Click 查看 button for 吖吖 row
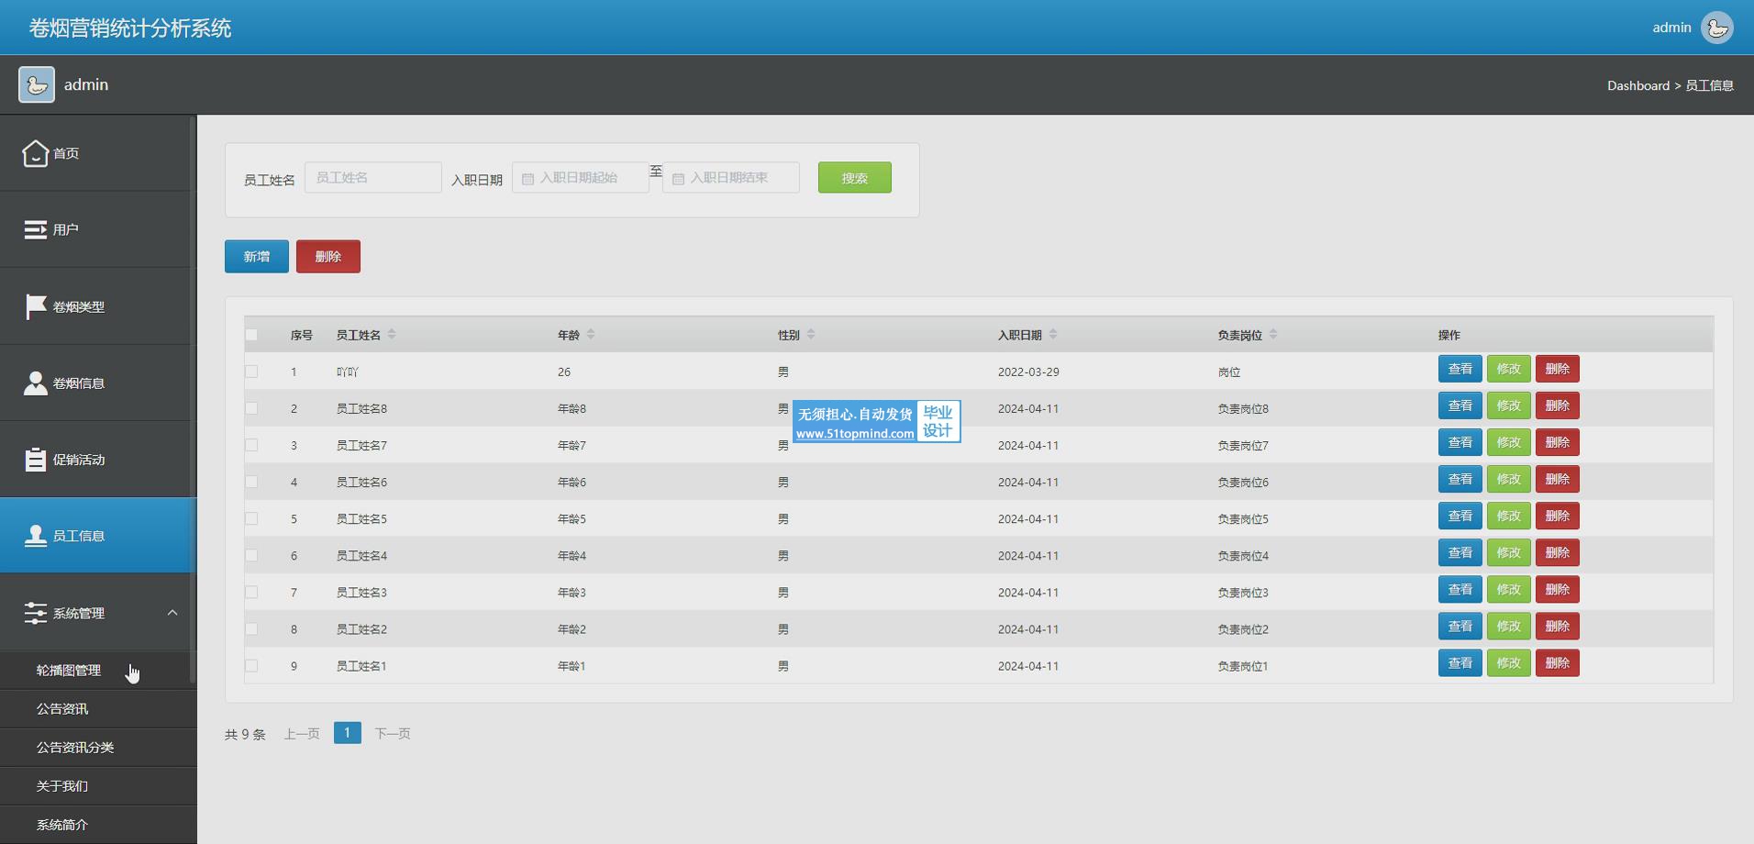 (1460, 369)
